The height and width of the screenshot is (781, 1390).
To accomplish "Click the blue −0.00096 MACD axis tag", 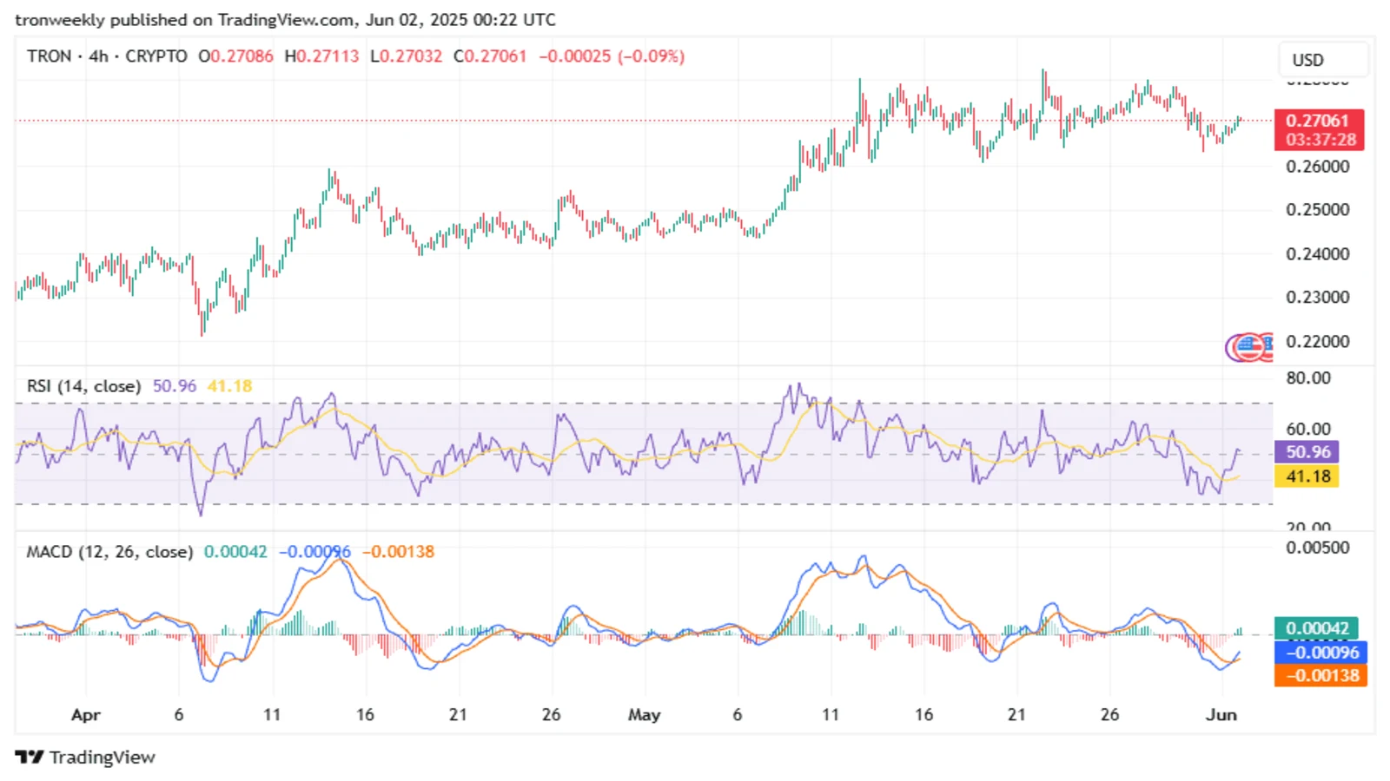I will [x=1320, y=653].
